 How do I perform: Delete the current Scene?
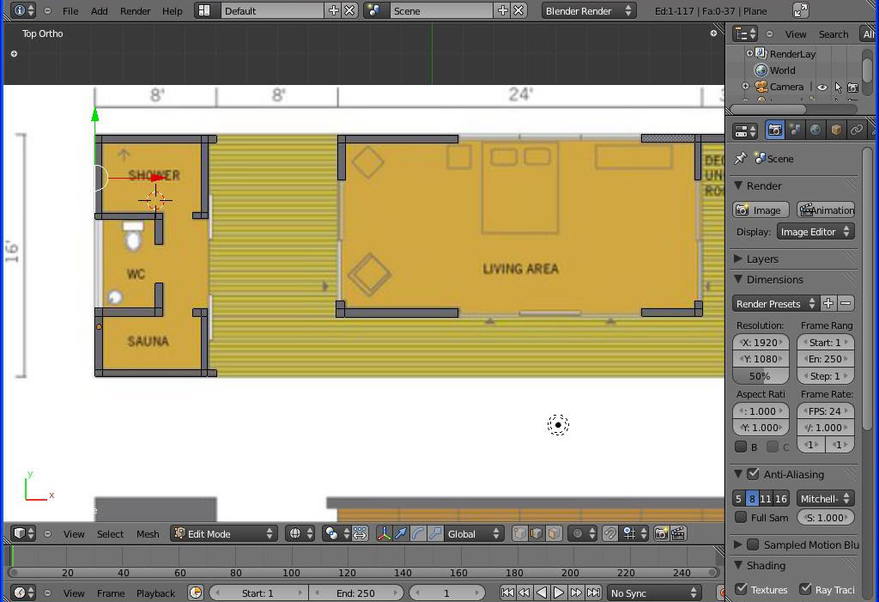point(519,10)
